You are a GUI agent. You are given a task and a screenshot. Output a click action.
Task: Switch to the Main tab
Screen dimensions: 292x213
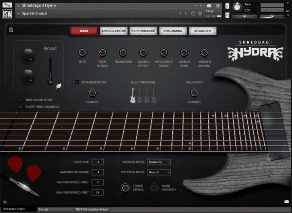point(84,31)
